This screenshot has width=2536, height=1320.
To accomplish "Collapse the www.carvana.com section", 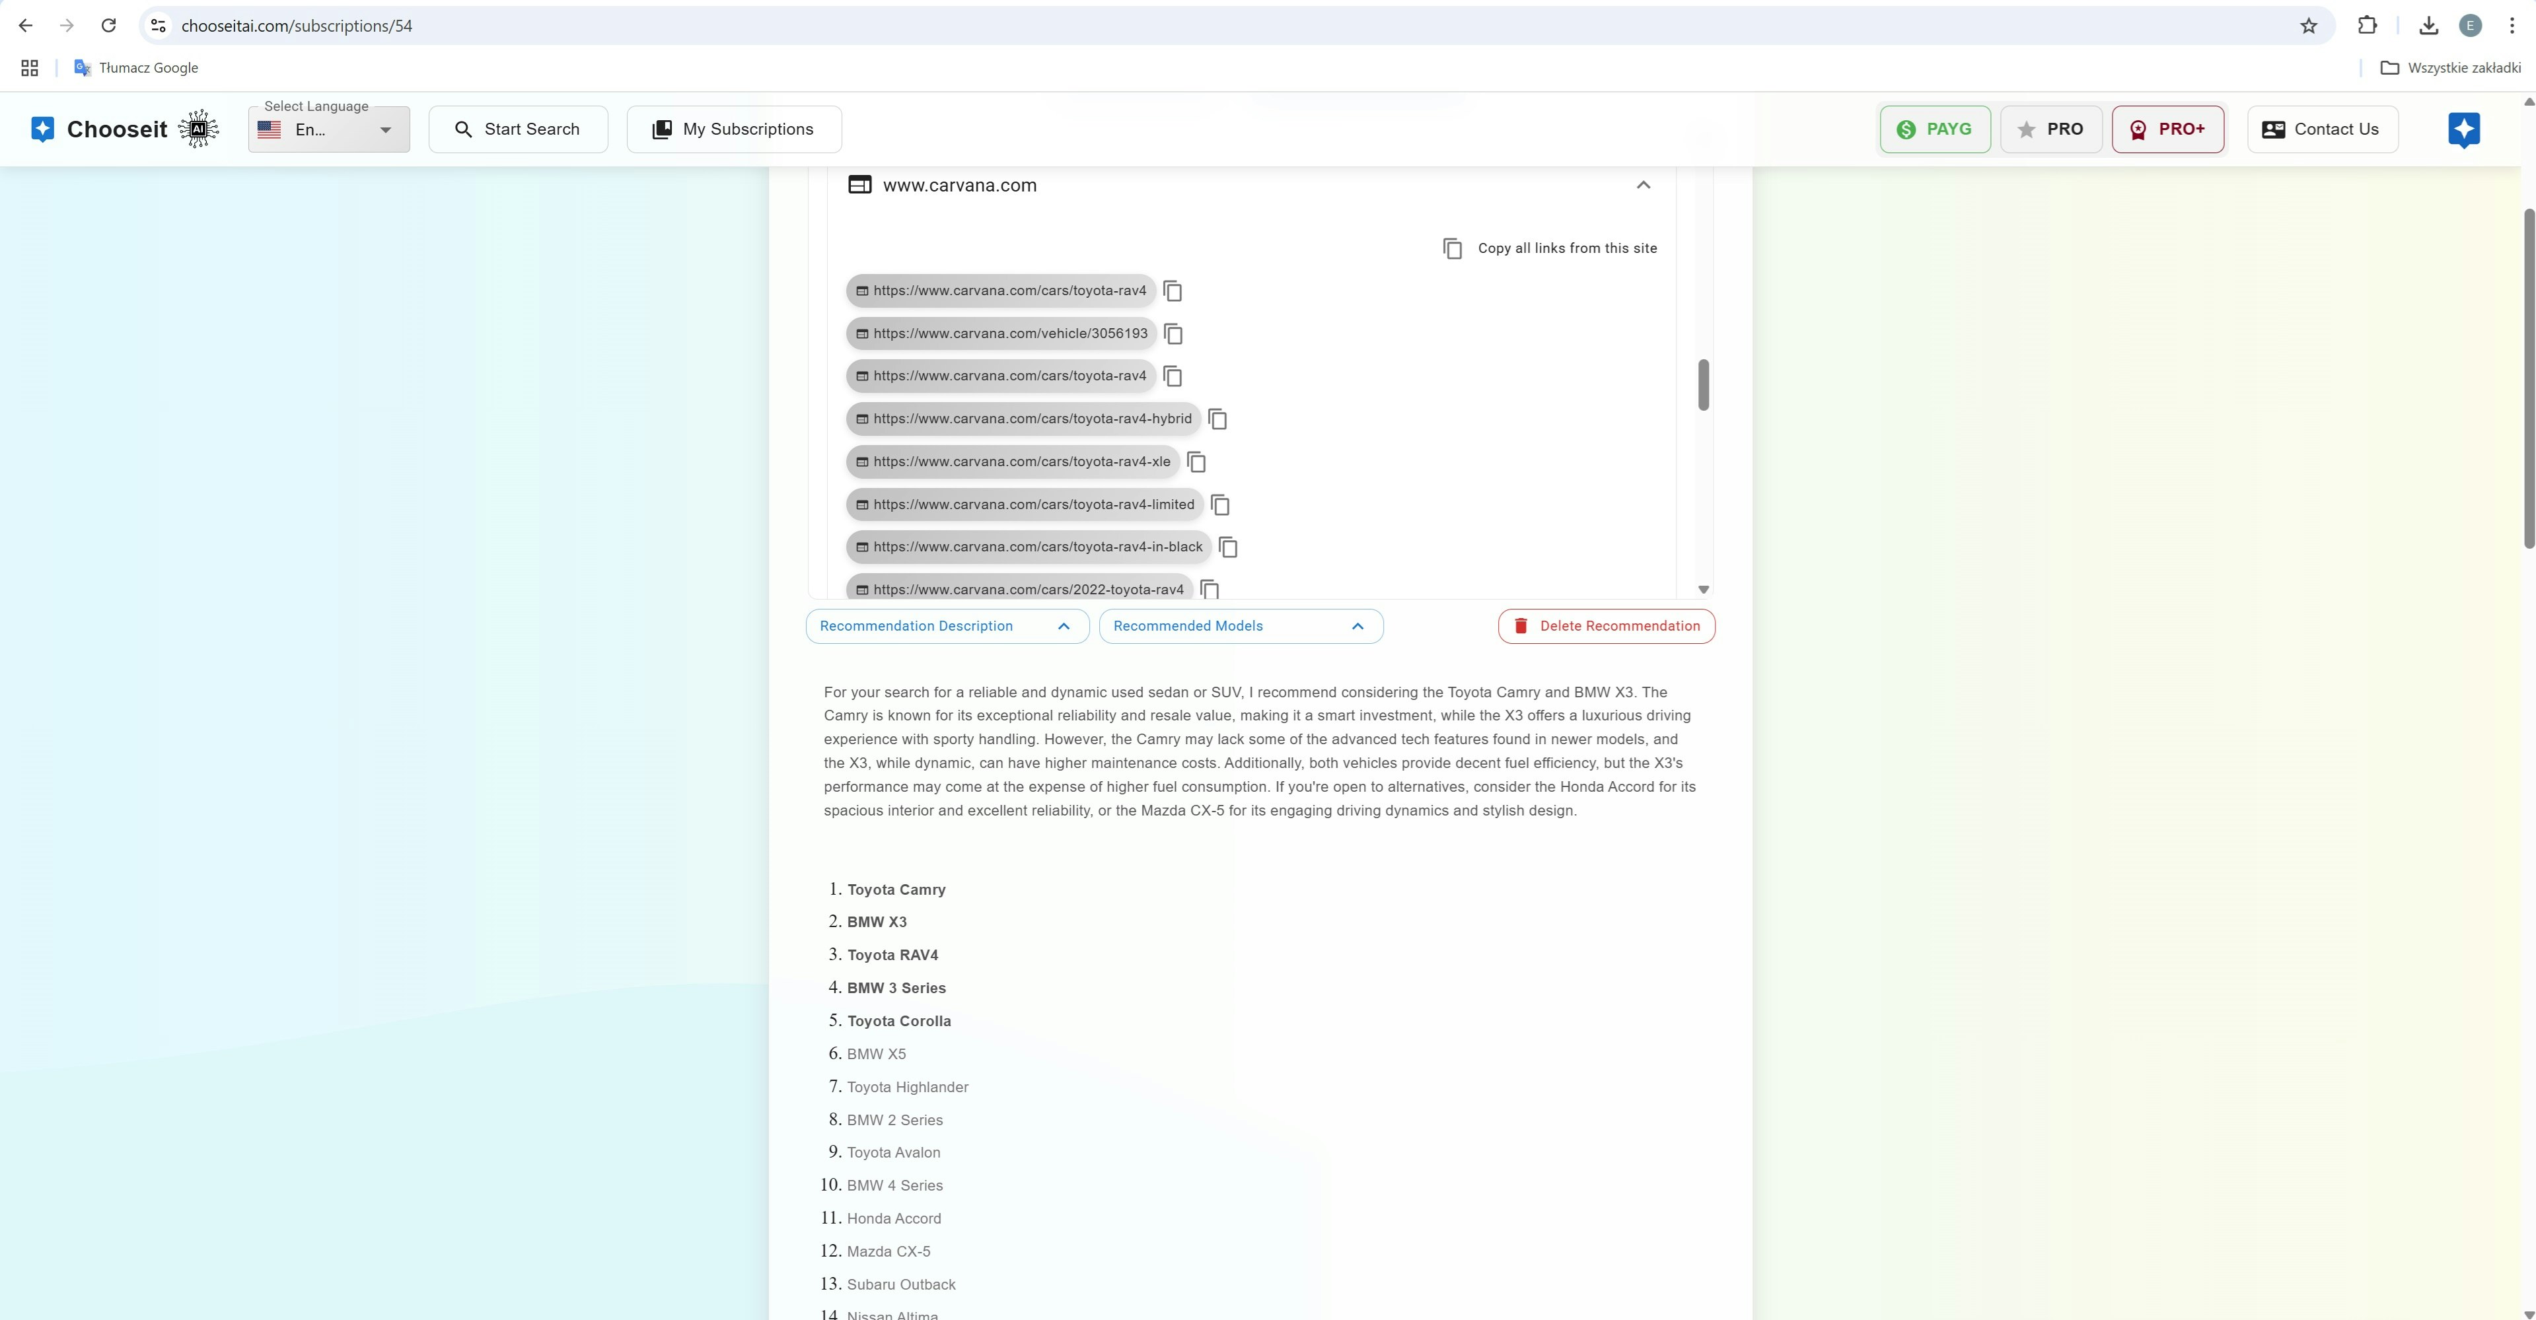I will [1642, 185].
